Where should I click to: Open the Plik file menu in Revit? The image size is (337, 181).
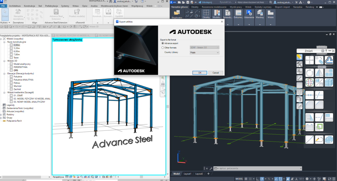3,6
